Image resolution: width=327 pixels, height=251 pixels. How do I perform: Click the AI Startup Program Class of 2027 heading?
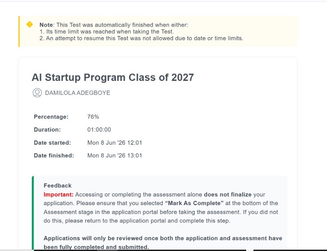[x=113, y=78]
